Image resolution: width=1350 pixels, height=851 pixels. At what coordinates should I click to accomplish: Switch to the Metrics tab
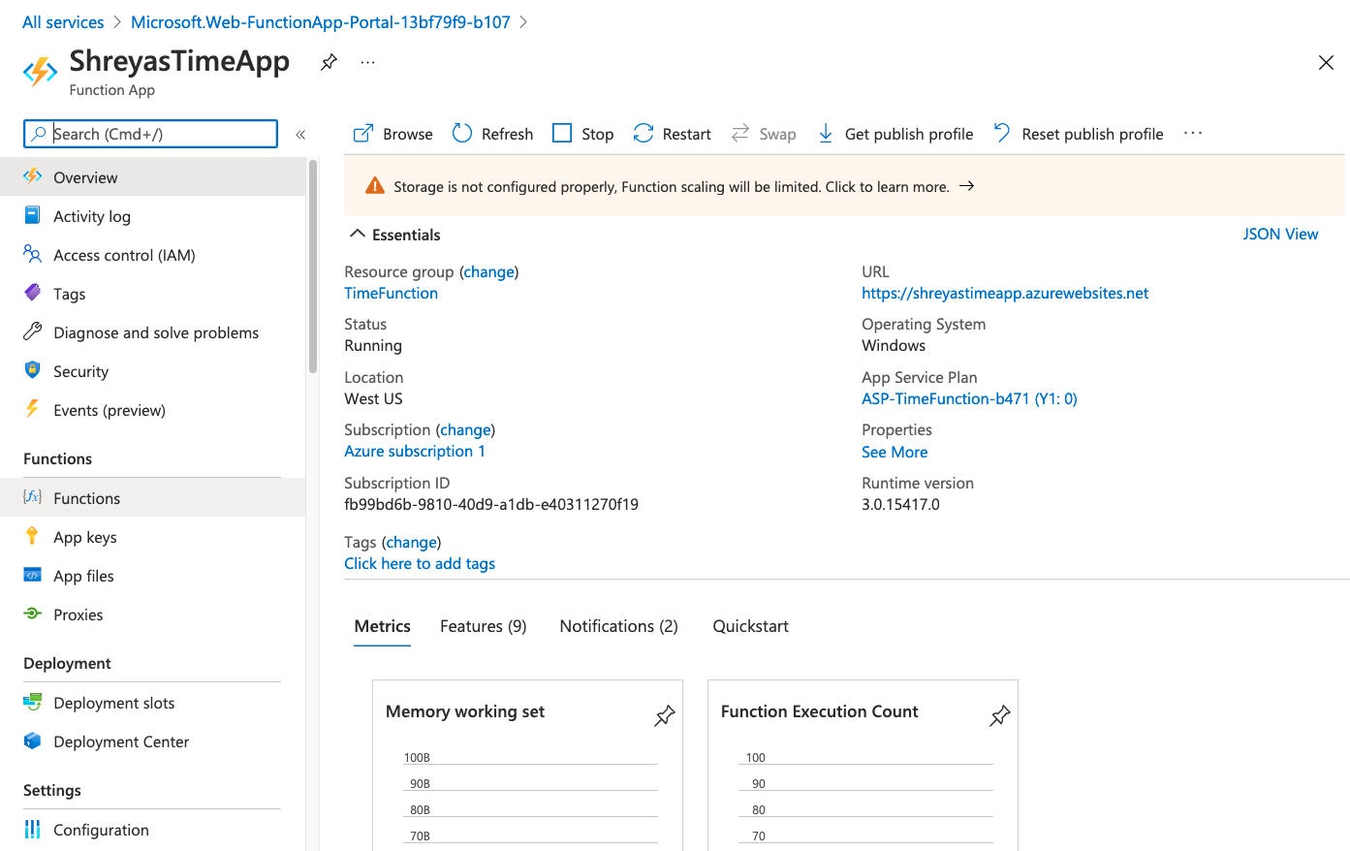pos(383,626)
